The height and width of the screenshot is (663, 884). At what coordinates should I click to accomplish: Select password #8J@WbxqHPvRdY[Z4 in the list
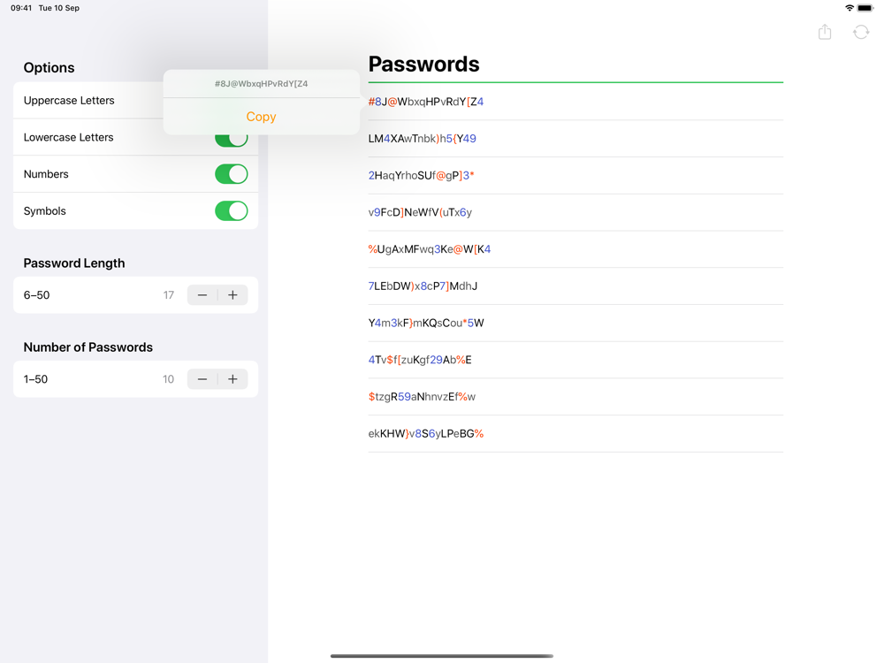(x=575, y=102)
